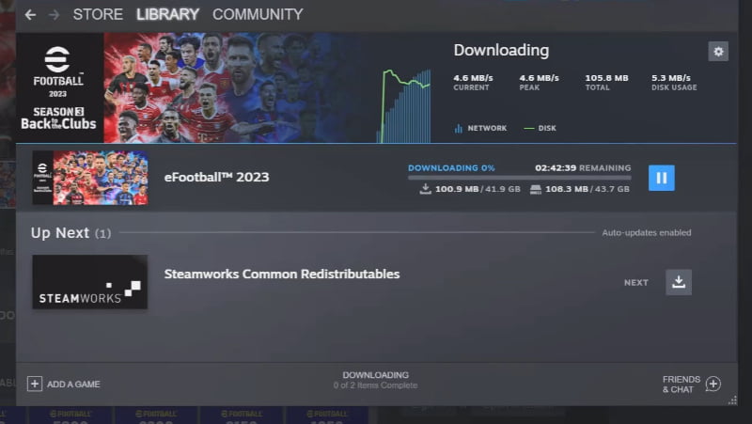
Task: Open the COMMUNITY tab
Action: [x=258, y=14]
